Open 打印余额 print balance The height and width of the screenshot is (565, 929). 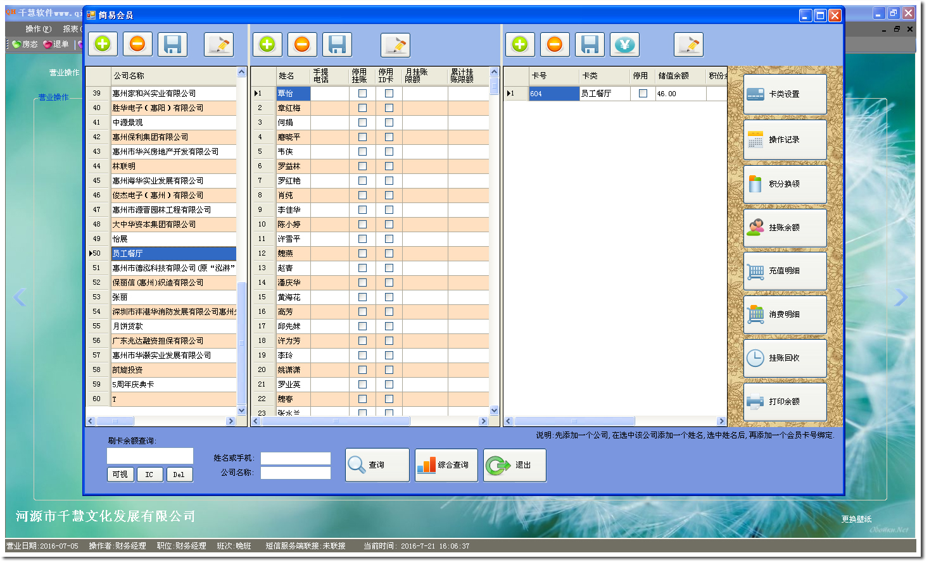(785, 402)
